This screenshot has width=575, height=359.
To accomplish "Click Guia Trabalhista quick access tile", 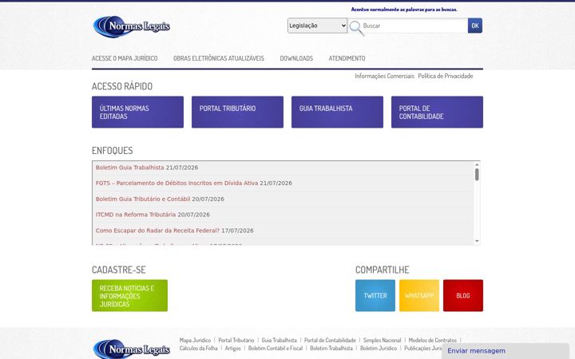I will pyautogui.click(x=337, y=112).
